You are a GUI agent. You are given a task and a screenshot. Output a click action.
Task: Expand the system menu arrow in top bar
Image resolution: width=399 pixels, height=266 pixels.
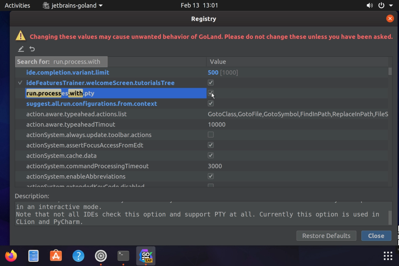point(391,5)
